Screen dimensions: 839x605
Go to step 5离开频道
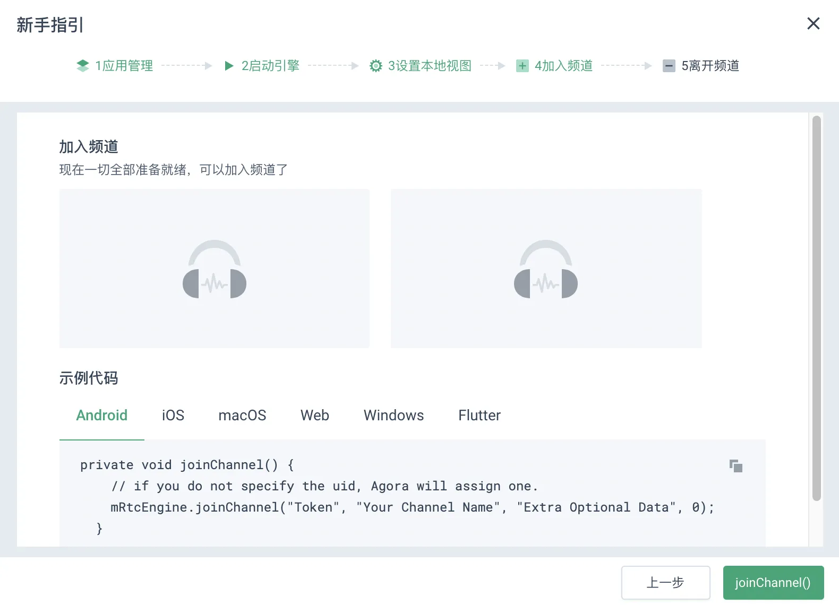pos(701,66)
